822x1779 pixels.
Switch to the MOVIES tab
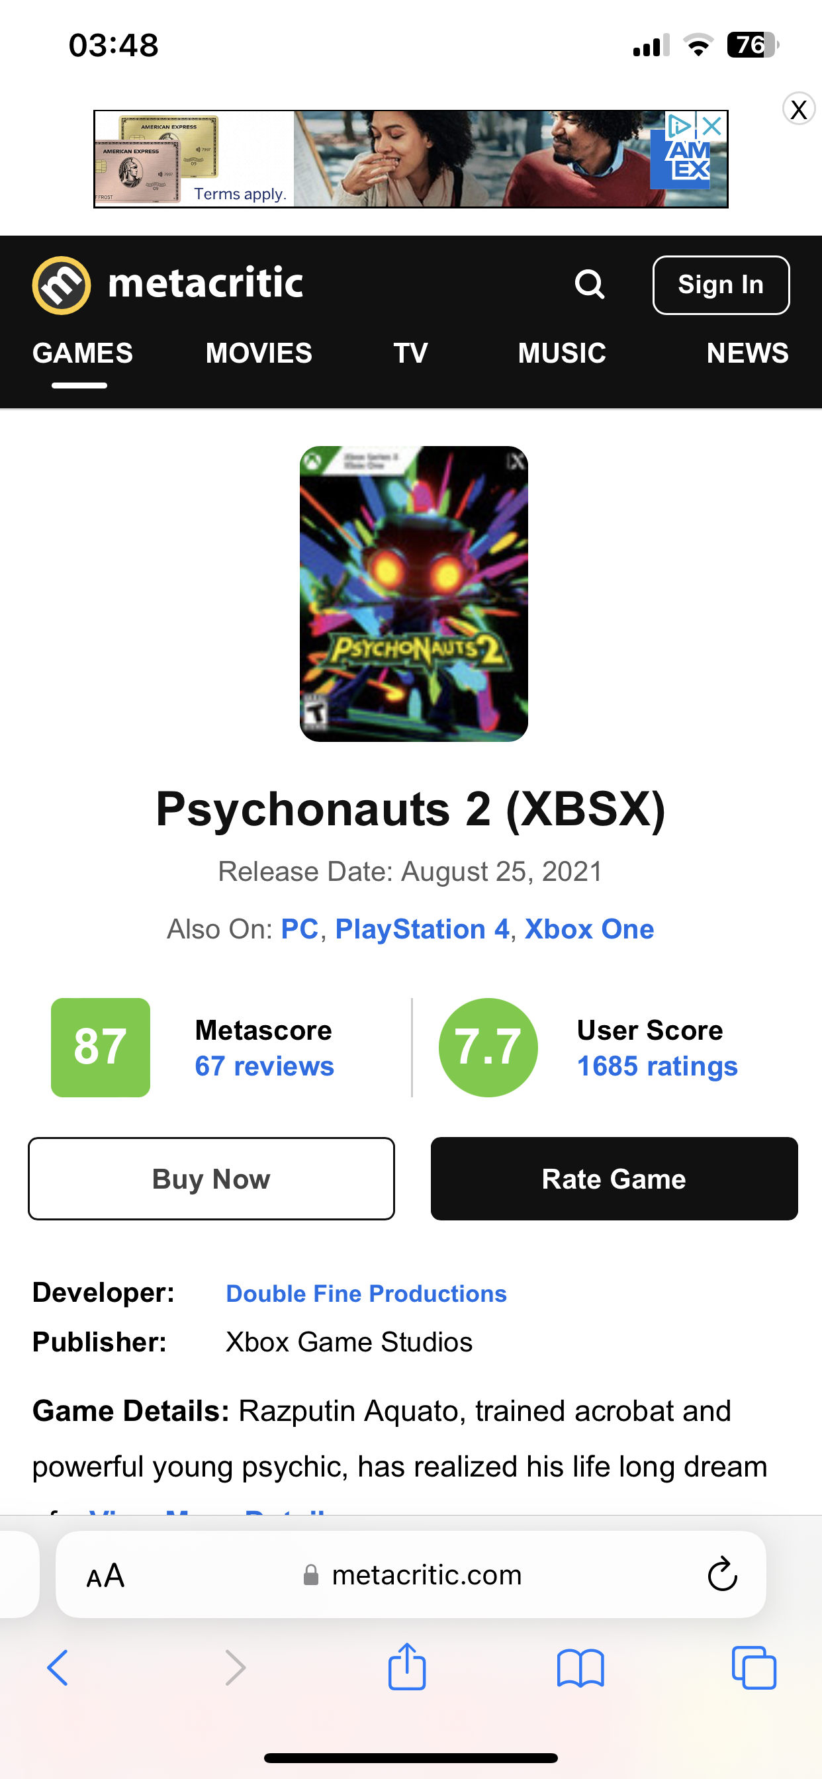(259, 353)
